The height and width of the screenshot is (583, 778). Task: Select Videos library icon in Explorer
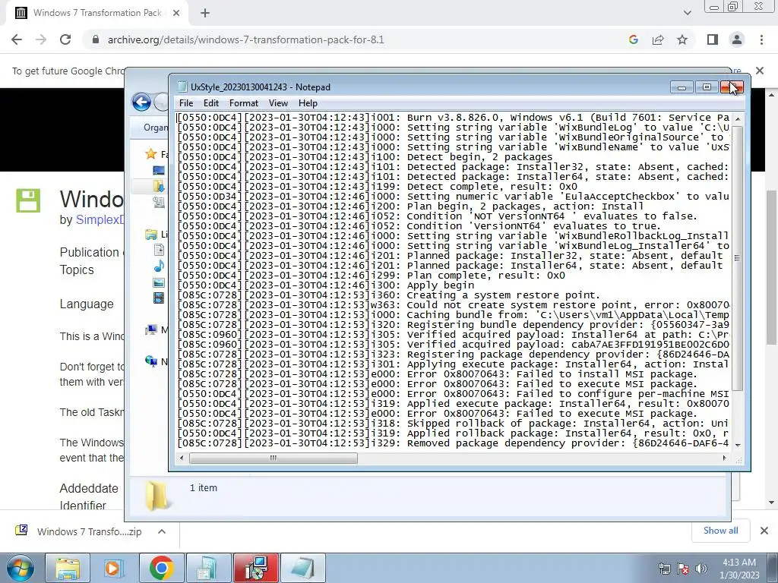pos(159,298)
